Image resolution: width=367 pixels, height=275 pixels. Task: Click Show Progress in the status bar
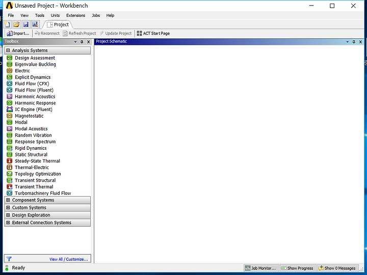tap(298, 268)
